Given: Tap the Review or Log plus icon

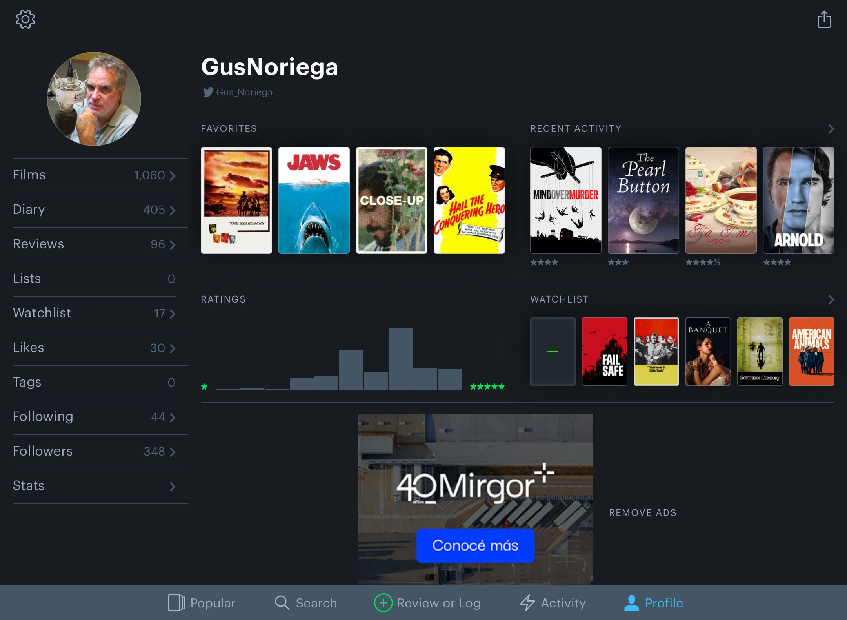Looking at the screenshot, I should click(x=383, y=603).
